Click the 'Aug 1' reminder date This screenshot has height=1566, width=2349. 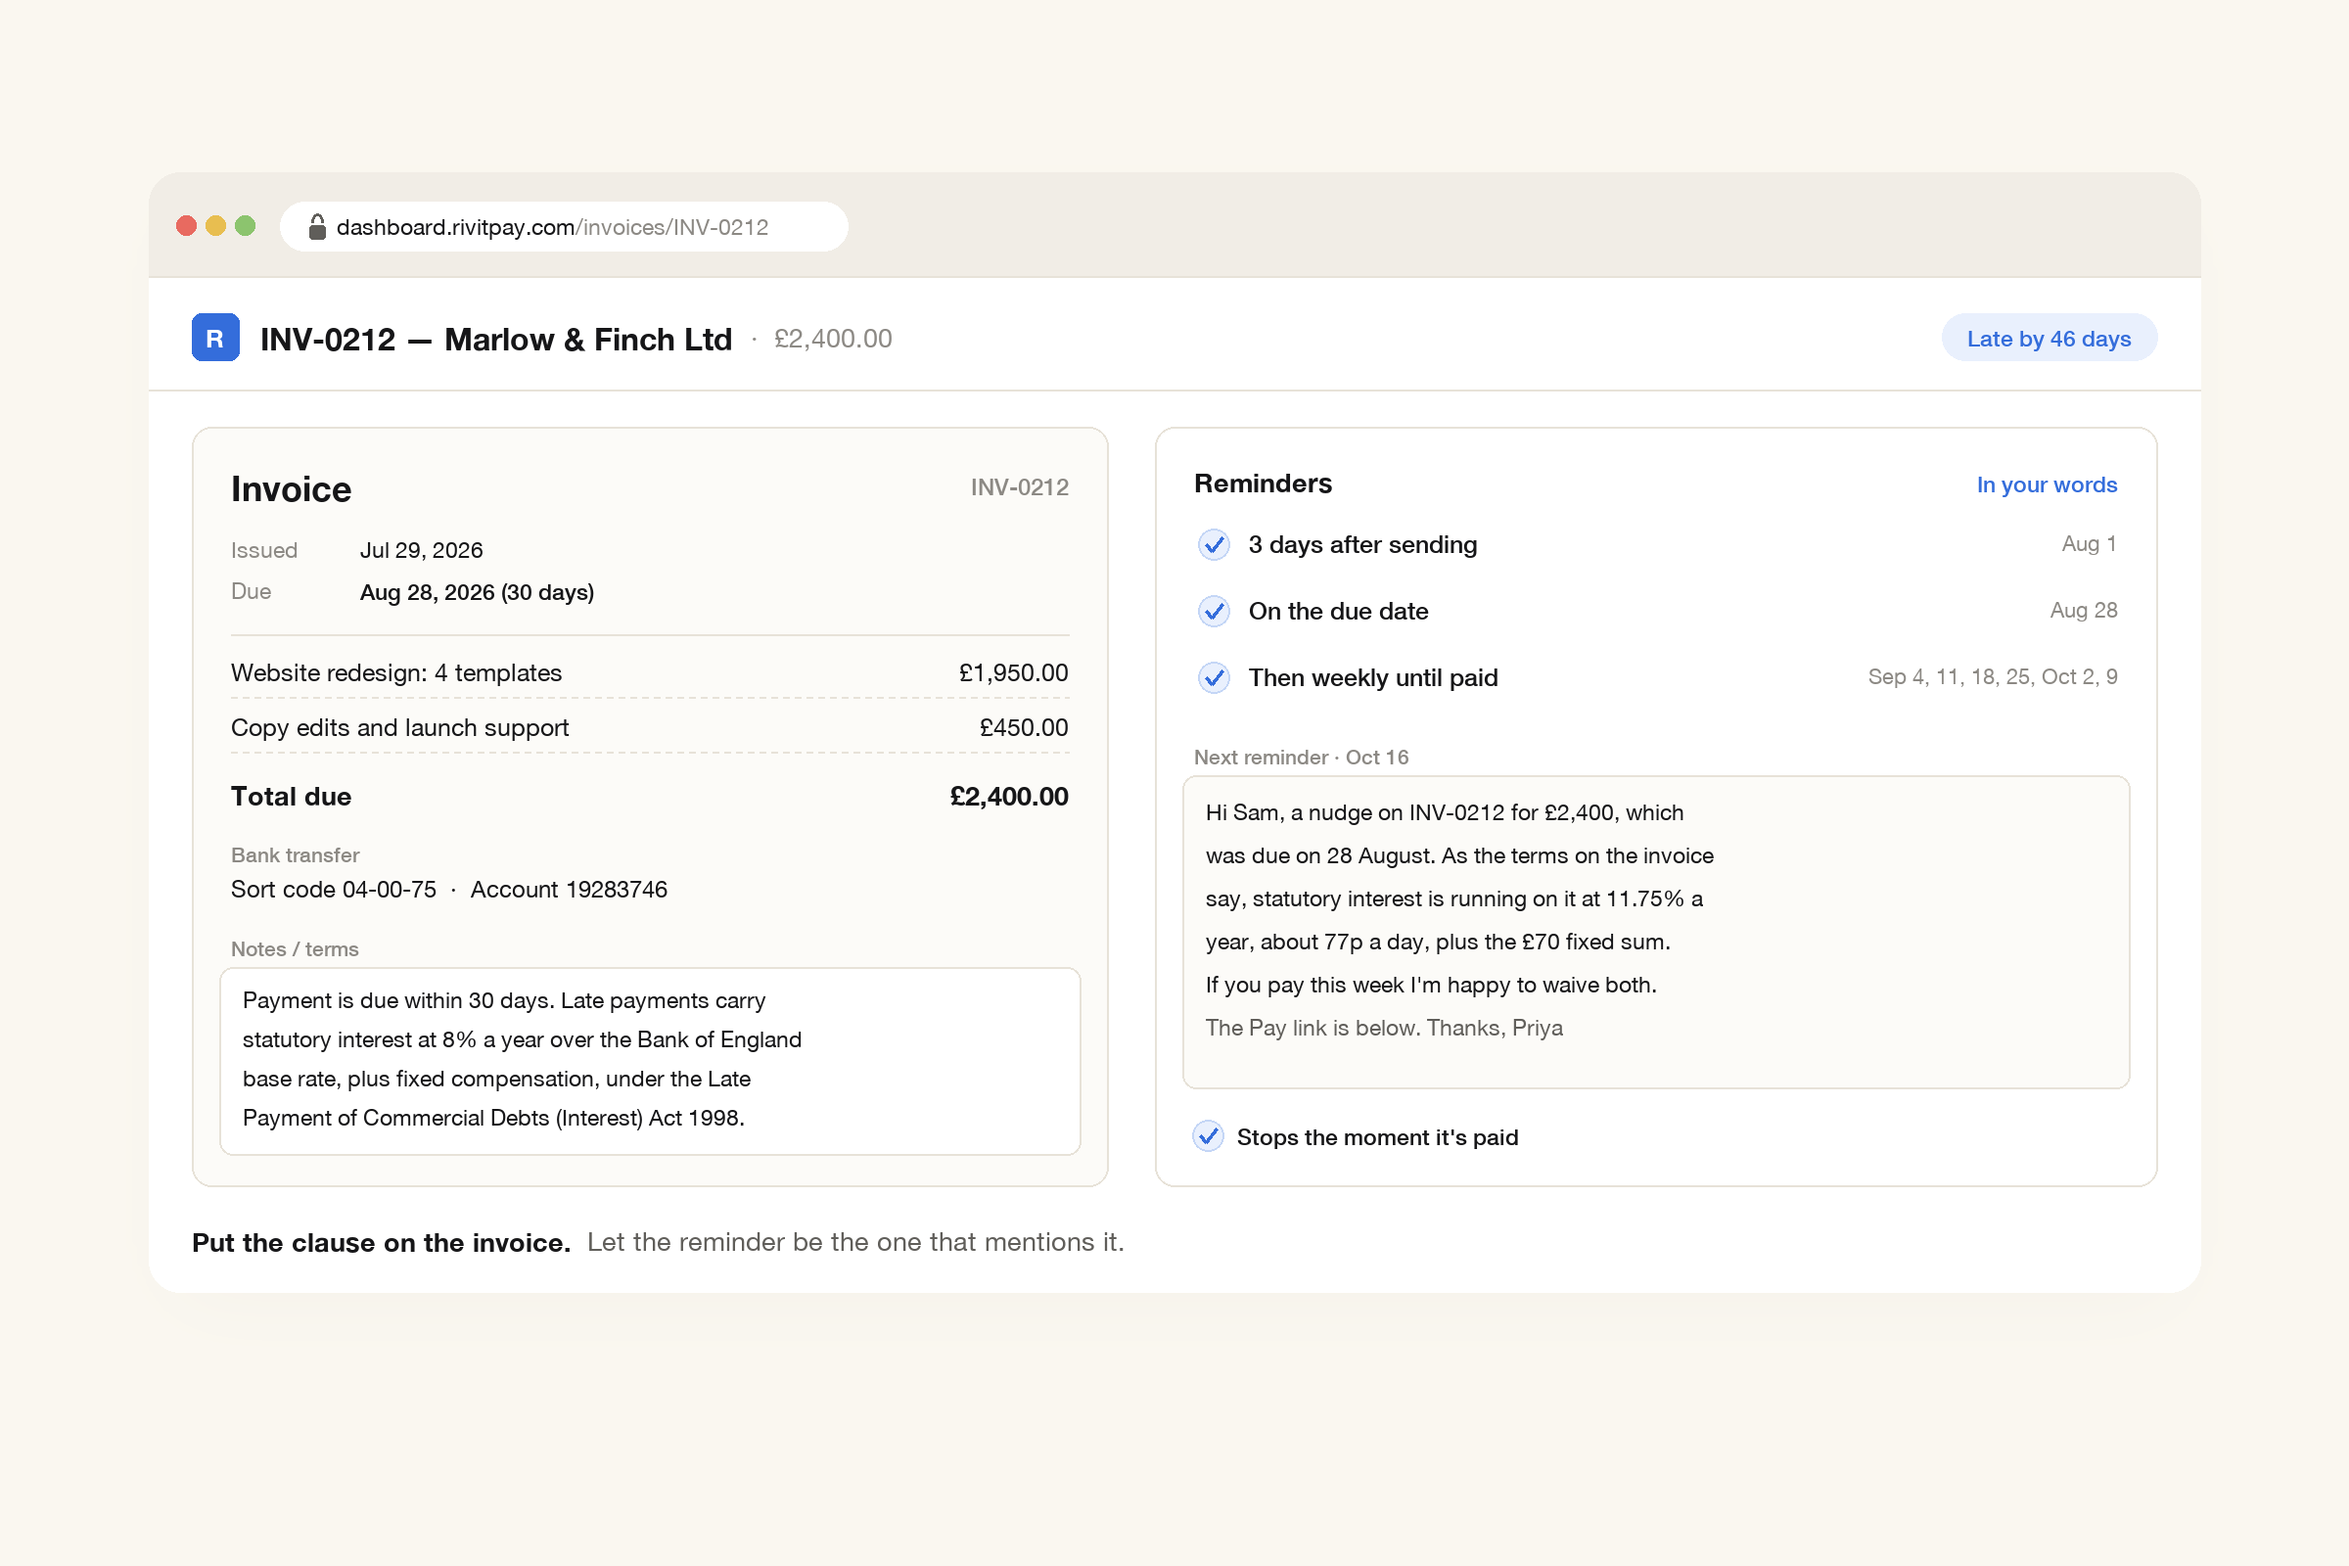click(2089, 544)
